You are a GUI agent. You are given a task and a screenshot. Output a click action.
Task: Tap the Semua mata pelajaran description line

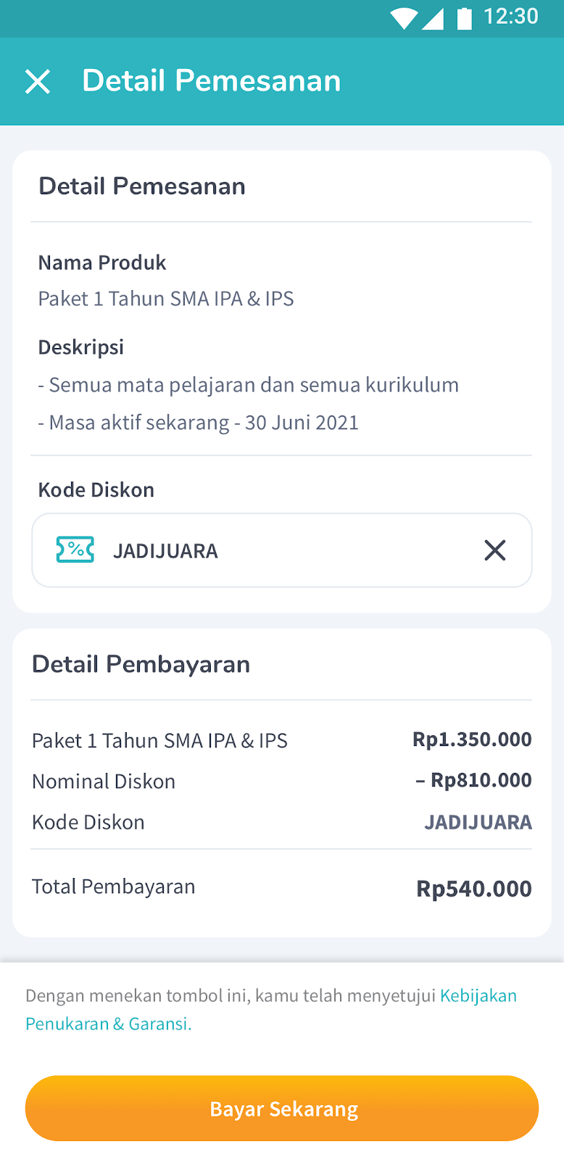pyautogui.click(x=249, y=385)
